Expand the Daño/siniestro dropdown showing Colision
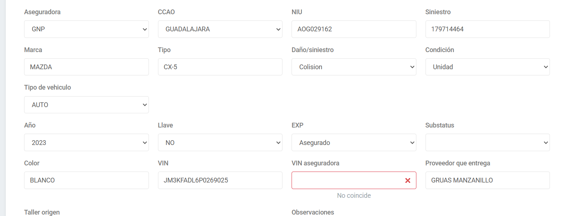The width and height of the screenshot is (566, 216). [354, 67]
